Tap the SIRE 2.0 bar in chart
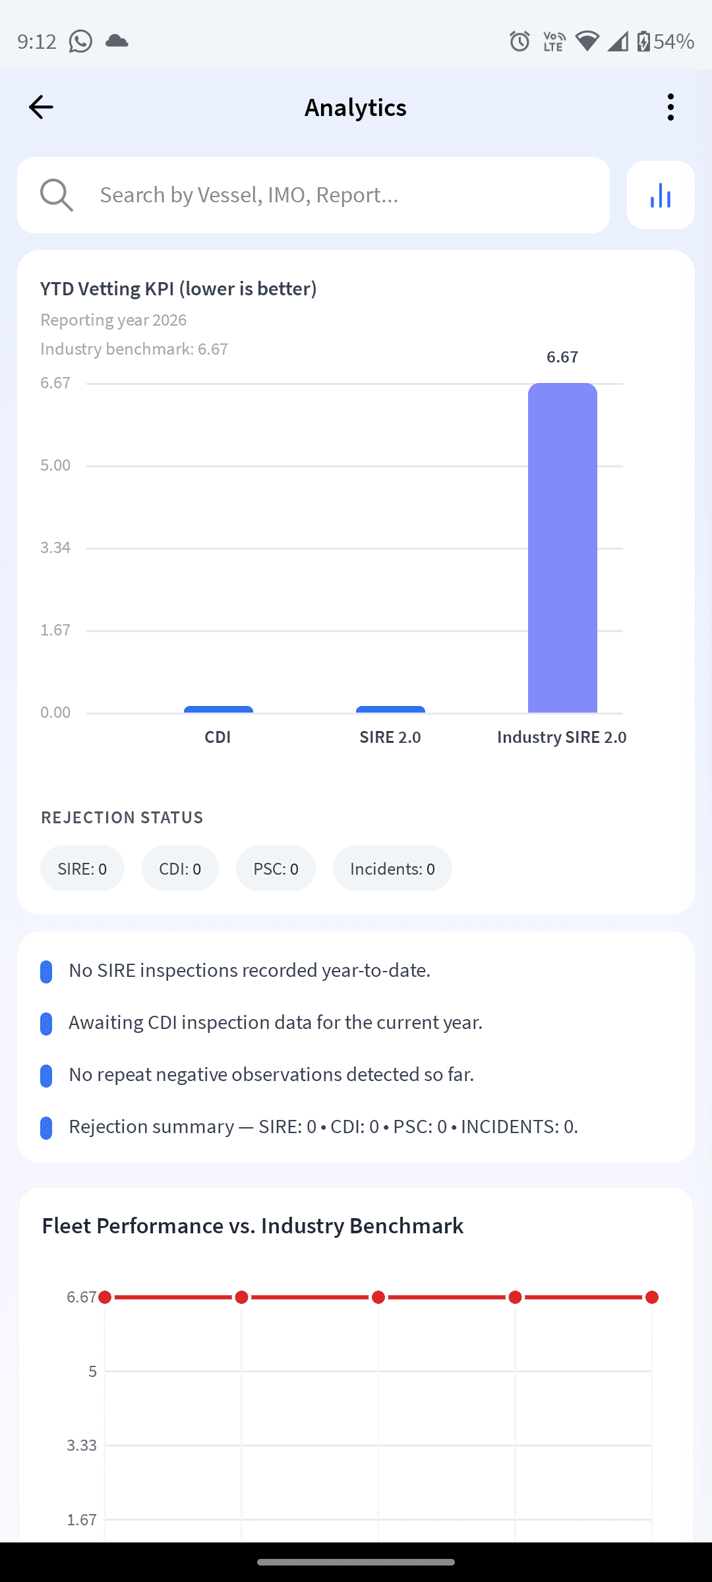Screen dimensions: 712x1582 pyautogui.click(x=390, y=709)
